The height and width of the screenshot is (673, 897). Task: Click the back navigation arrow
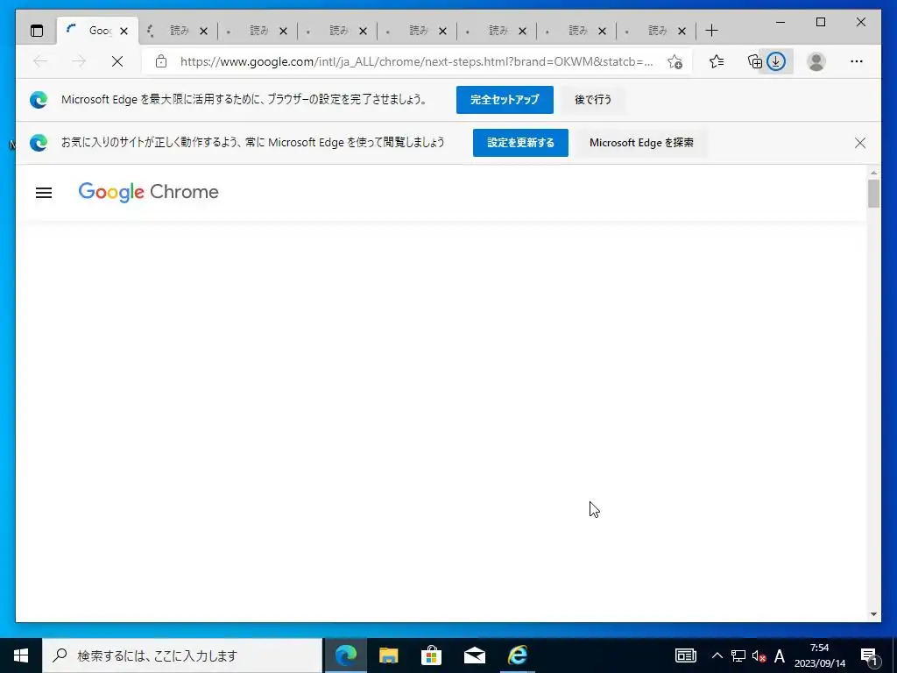coord(40,61)
